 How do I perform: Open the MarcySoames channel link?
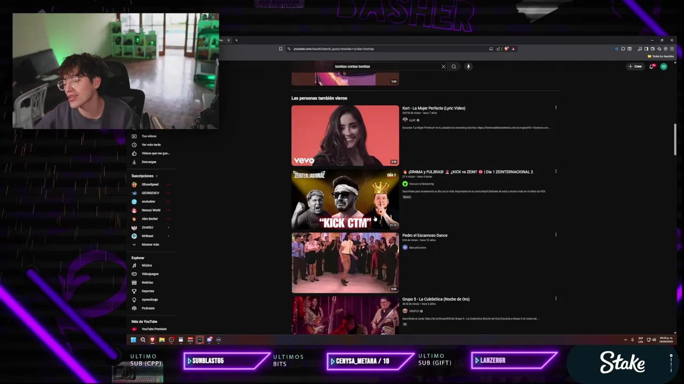[417, 247]
